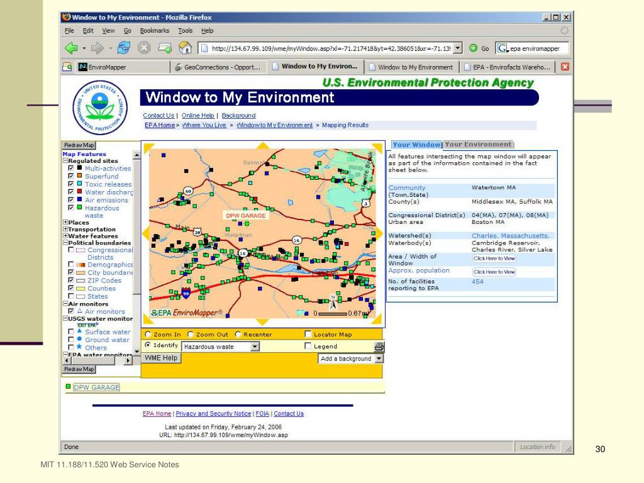Collapse the Regulated sites group
The image size is (644, 483).
click(65, 160)
